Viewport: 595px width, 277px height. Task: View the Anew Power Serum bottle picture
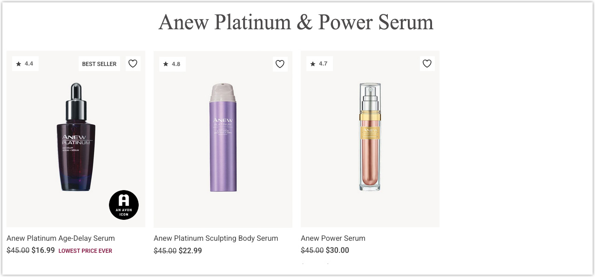point(370,138)
